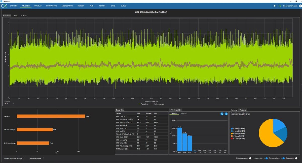Click the 'CPU max clock (MHz)' row
Screen dimensions: 302x163
click(x=142, y=122)
